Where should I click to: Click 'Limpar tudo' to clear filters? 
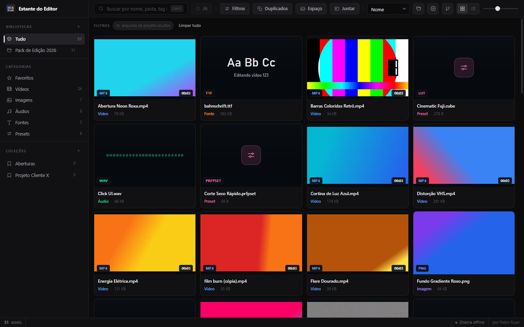coord(190,26)
